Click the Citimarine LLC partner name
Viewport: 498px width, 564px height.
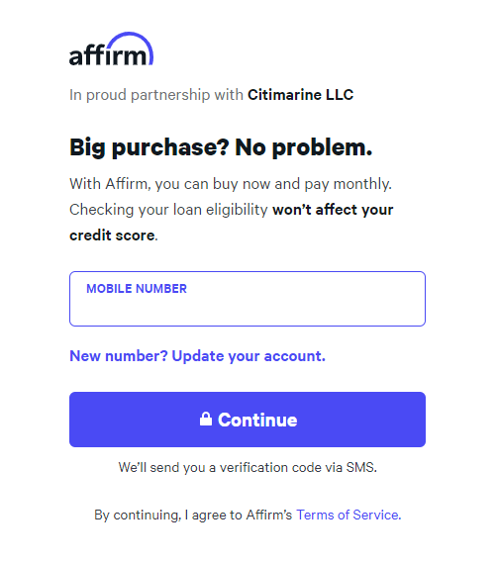[x=300, y=95]
